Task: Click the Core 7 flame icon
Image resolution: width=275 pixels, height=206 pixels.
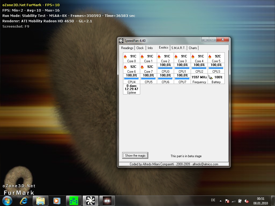Action: [142, 67]
